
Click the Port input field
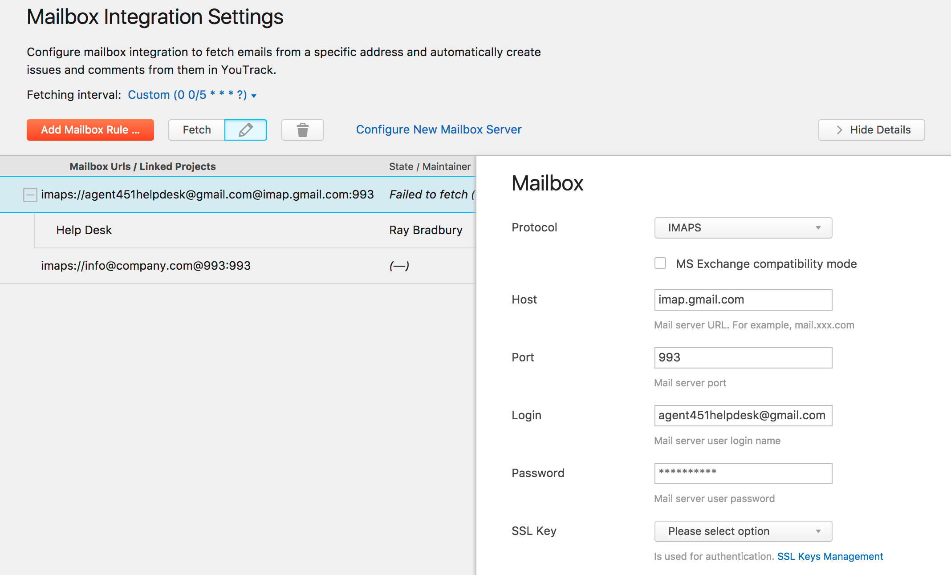tap(743, 358)
